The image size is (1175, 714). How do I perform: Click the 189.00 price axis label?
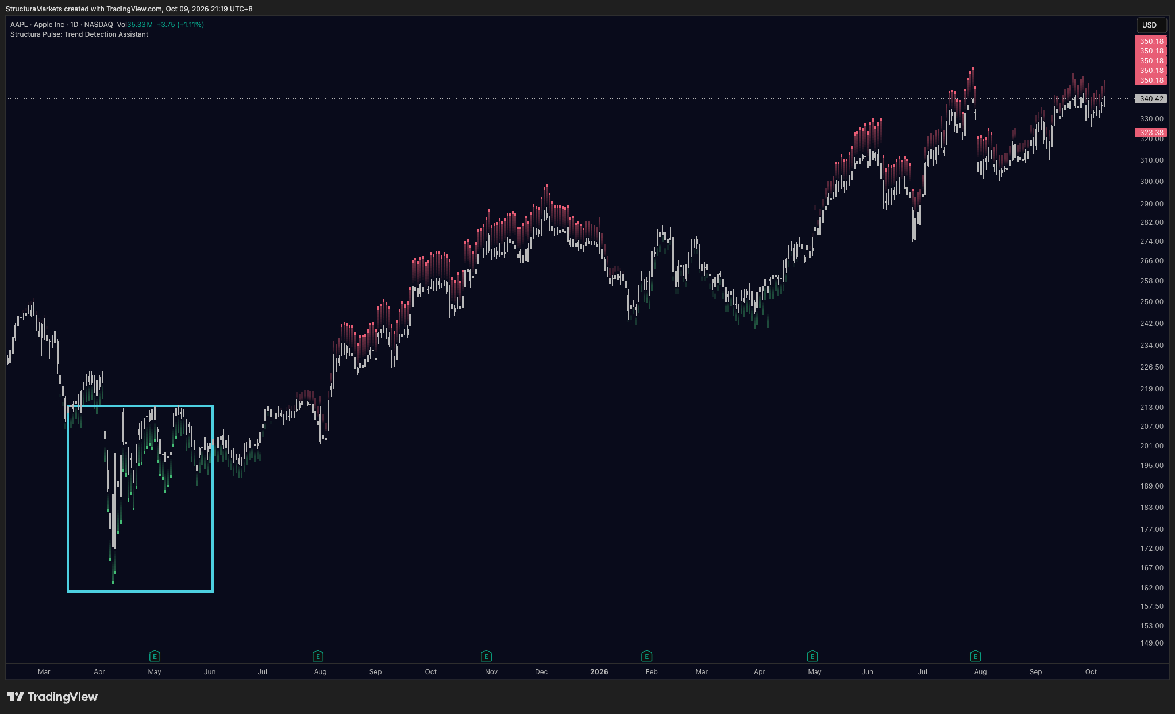(1151, 486)
